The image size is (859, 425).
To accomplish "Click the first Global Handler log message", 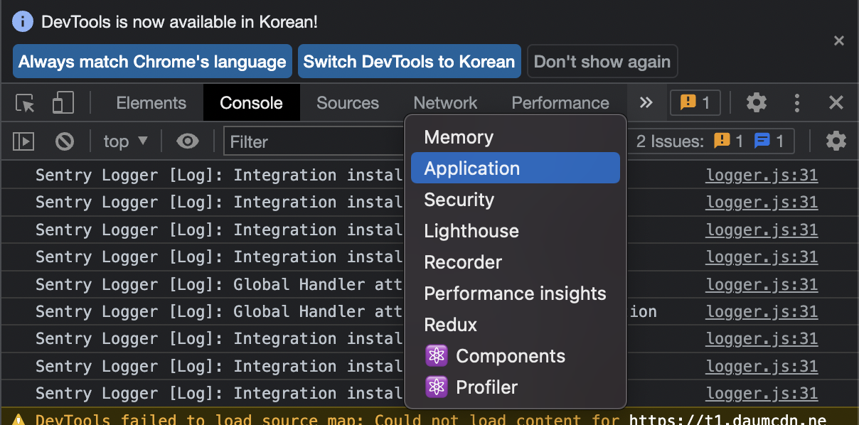I will click(220, 285).
